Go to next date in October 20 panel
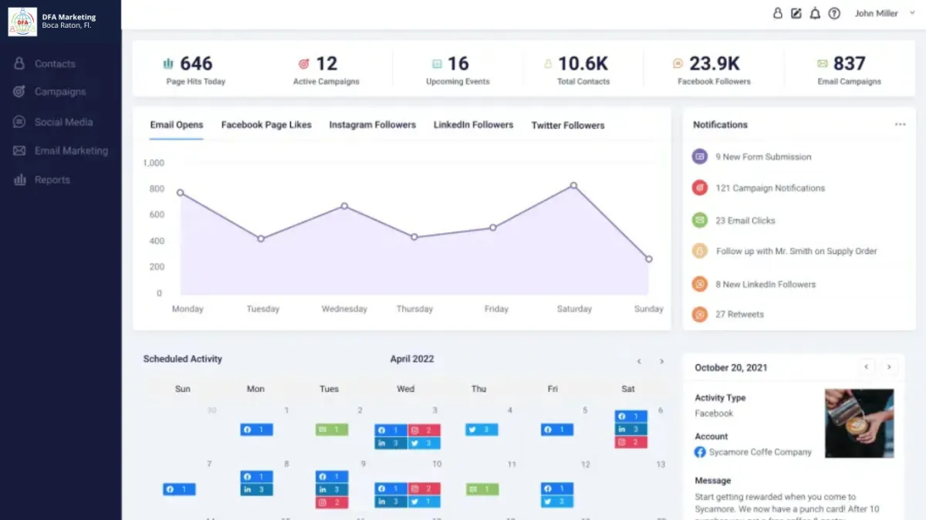Image resolution: width=926 pixels, height=520 pixels. point(889,367)
